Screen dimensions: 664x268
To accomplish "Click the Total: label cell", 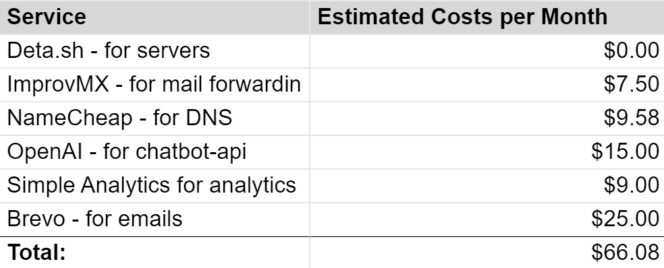I will tap(155, 253).
